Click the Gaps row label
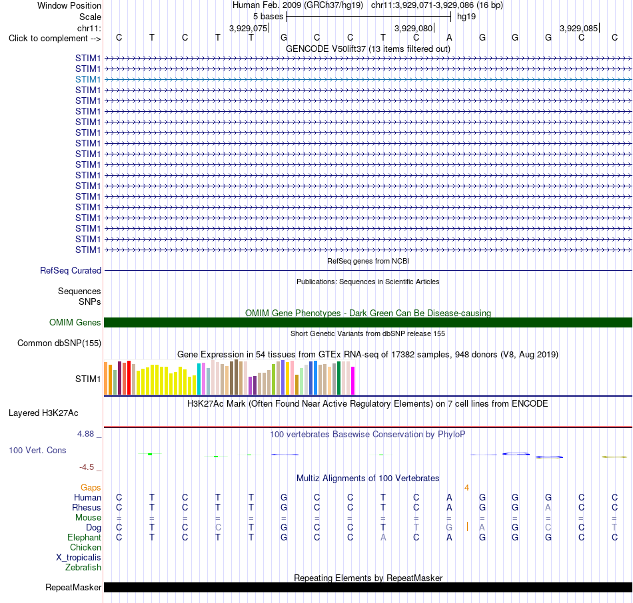 [x=91, y=488]
